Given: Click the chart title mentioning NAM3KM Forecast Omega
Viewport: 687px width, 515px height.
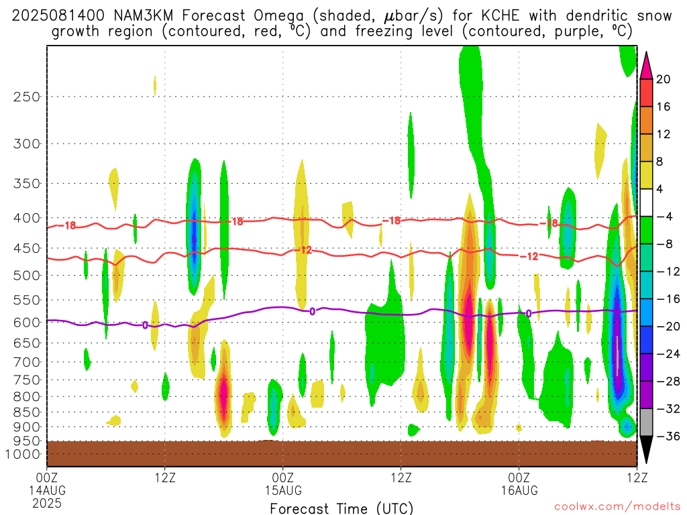Looking at the screenshot, I should 341,23.
